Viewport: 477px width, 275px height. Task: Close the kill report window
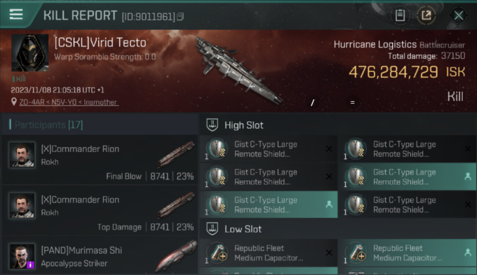[x=458, y=15]
